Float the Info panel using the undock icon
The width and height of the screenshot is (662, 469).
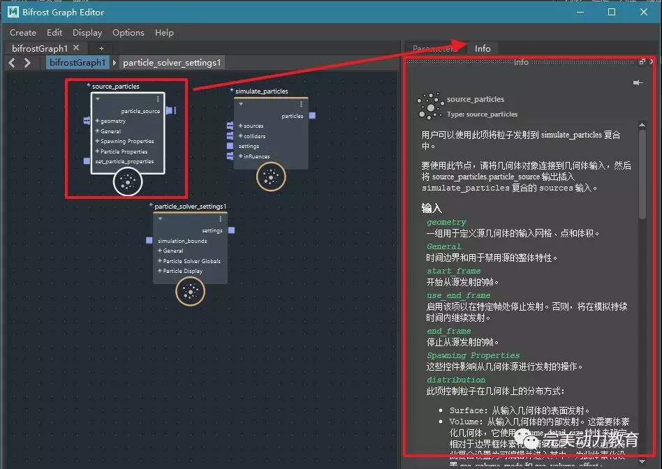(642, 62)
